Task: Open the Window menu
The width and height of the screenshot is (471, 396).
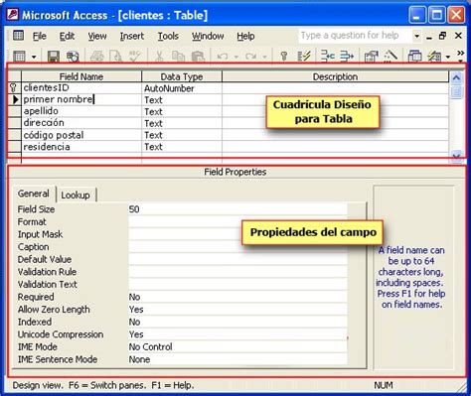Action: (x=208, y=36)
